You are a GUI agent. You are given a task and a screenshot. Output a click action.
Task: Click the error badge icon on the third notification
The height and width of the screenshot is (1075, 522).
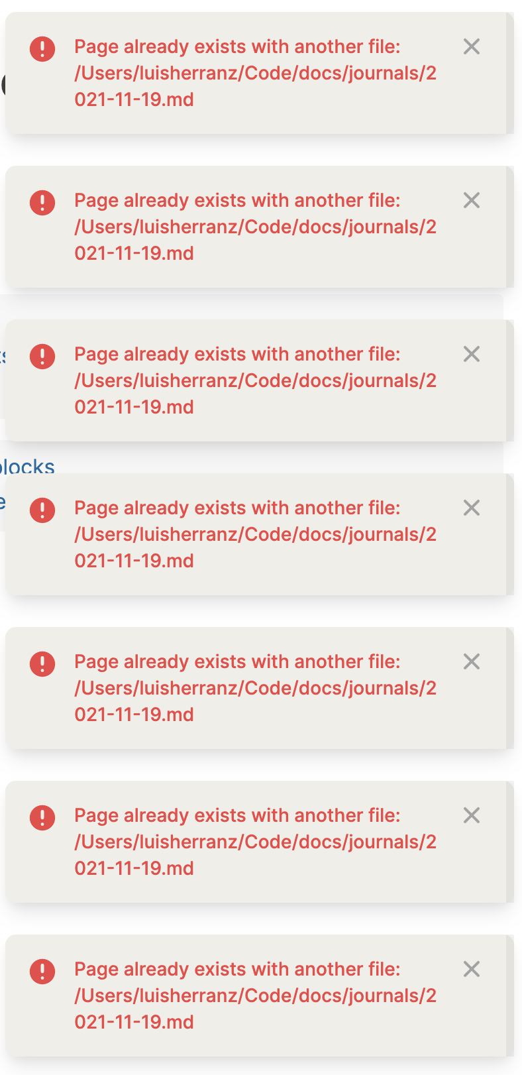(x=42, y=357)
